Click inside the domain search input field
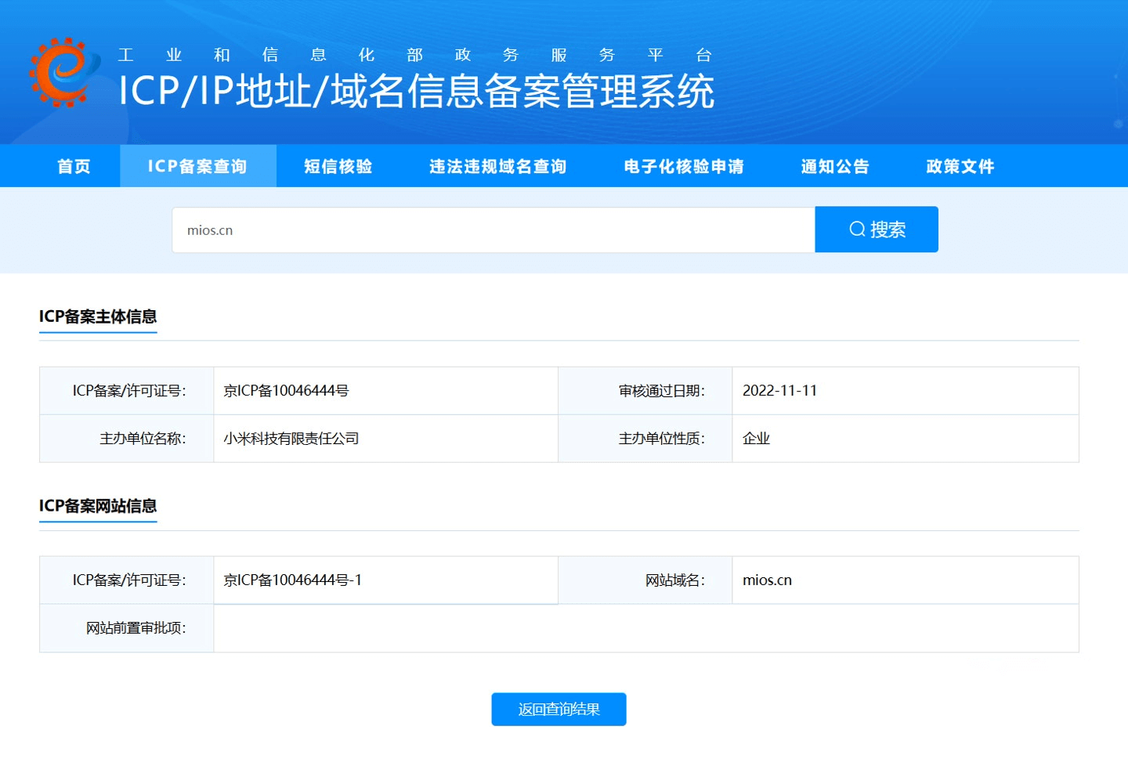The width and height of the screenshot is (1128, 759). [x=493, y=230]
